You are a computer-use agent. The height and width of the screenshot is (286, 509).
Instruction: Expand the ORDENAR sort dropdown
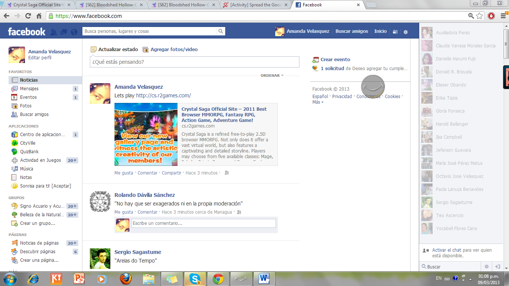click(x=272, y=76)
